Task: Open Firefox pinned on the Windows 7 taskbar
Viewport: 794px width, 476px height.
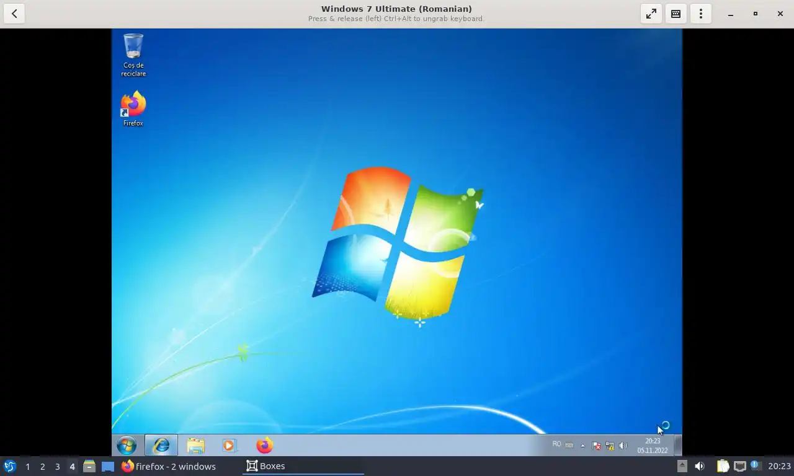Action: [264, 445]
